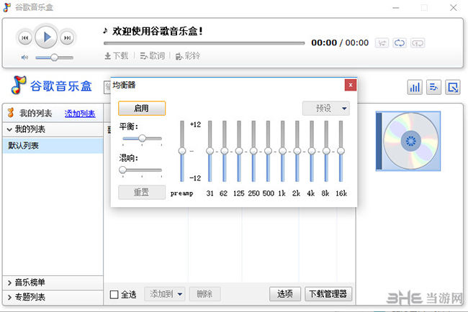This screenshot has width=468, height=312.
Task: Expand the 音乐榜单 section
Action: coord(53,283)
